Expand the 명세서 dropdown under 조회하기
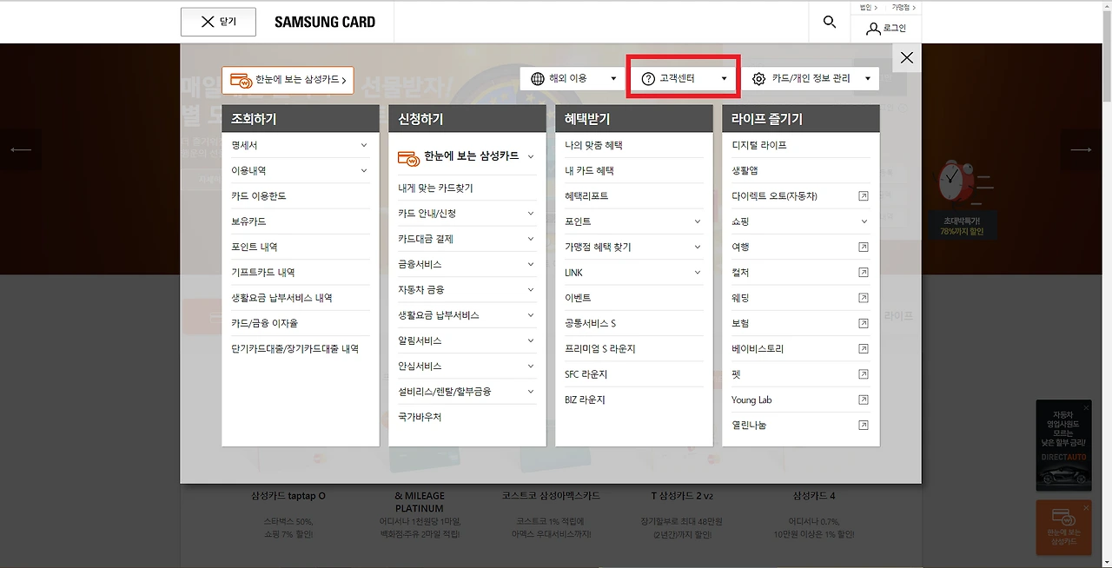 tap(365, 145)
